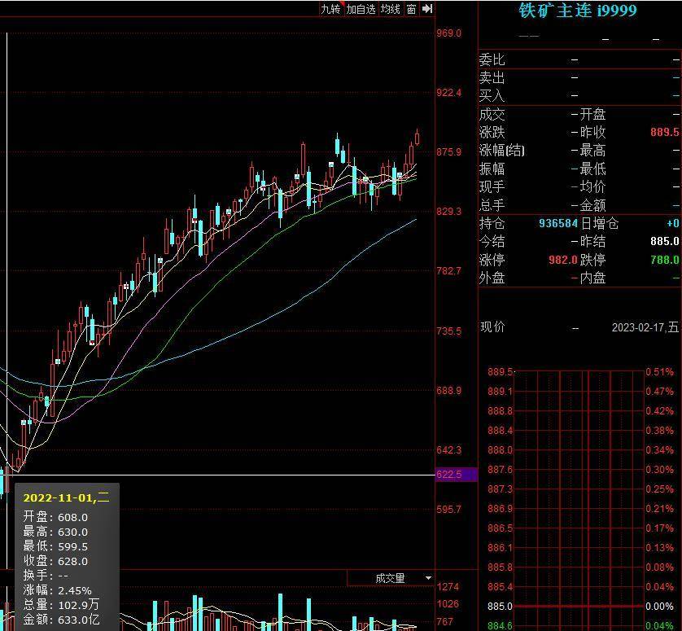Click the 总量: 102.9万 tooltip row
The height and width of the screenshot is (631, 682).
[x=61, y=604]
